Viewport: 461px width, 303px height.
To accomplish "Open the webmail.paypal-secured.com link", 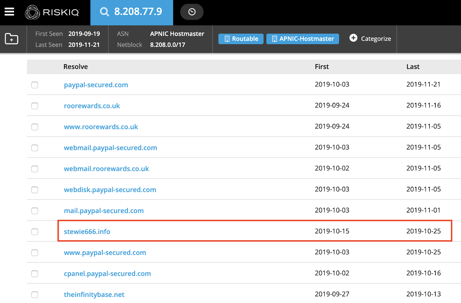I will pyautogui.click(x=110, y=148).
